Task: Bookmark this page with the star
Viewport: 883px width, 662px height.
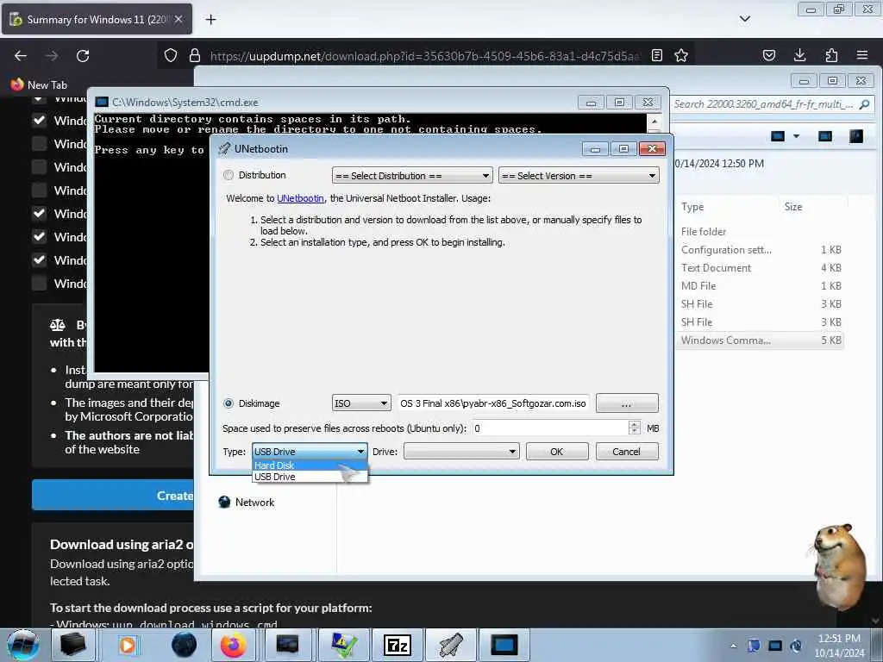Action: coord(681,56)
